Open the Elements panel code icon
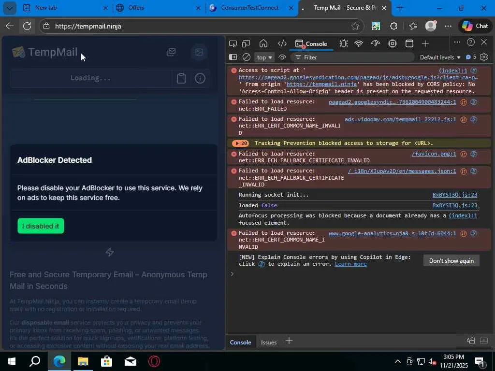The image size is (495, 371). coord(282,43)
